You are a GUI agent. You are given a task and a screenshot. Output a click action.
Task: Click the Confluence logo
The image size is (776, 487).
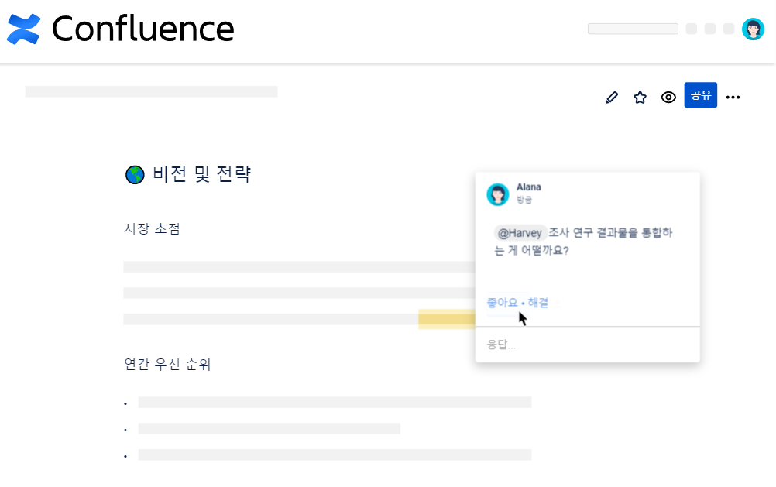coord(120,29)
